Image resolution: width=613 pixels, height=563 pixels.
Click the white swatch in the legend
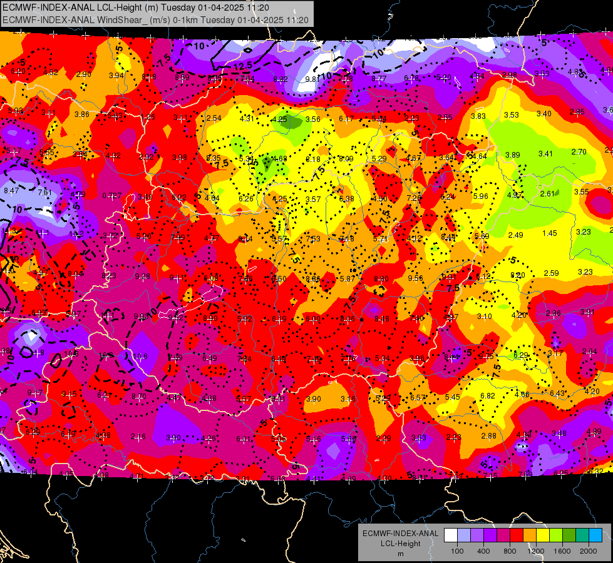click(x=450, y=535)
